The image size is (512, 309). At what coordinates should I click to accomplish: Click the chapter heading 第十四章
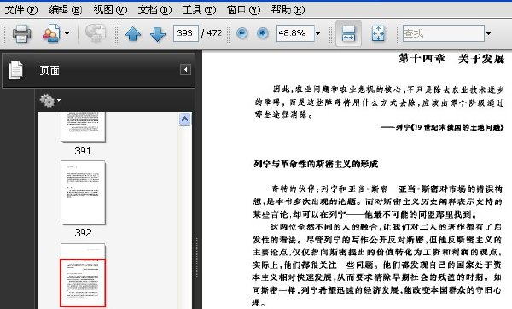422,59
